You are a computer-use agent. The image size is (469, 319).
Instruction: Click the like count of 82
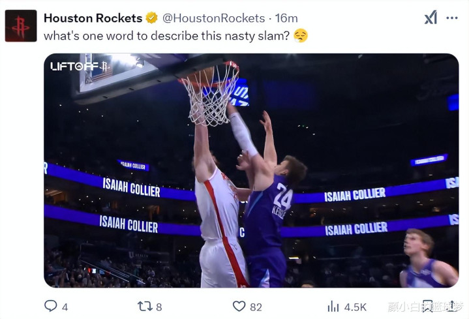[256, 306]
